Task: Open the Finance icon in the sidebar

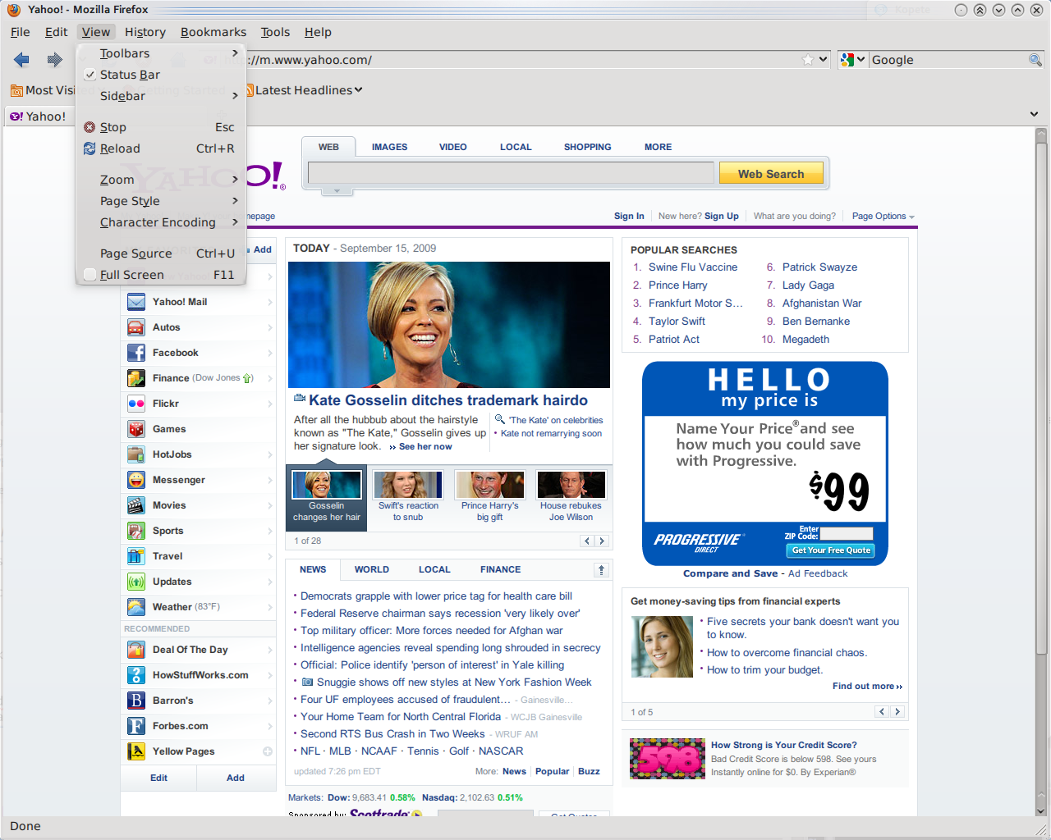Action: [136, 378]
